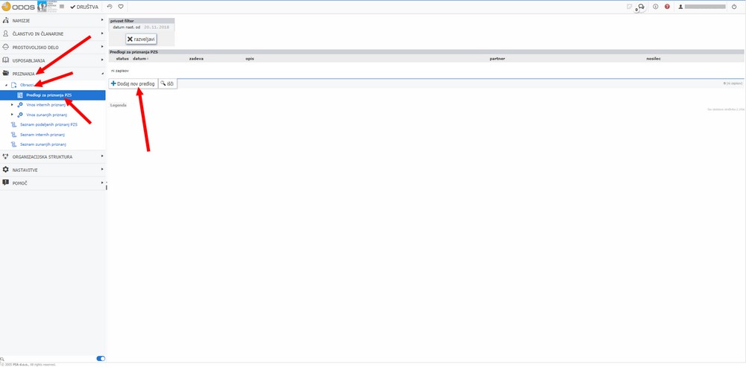Viewport: 746px width, 367px height.
Task: Sort by the datum column header
Action: pos(140,58)
